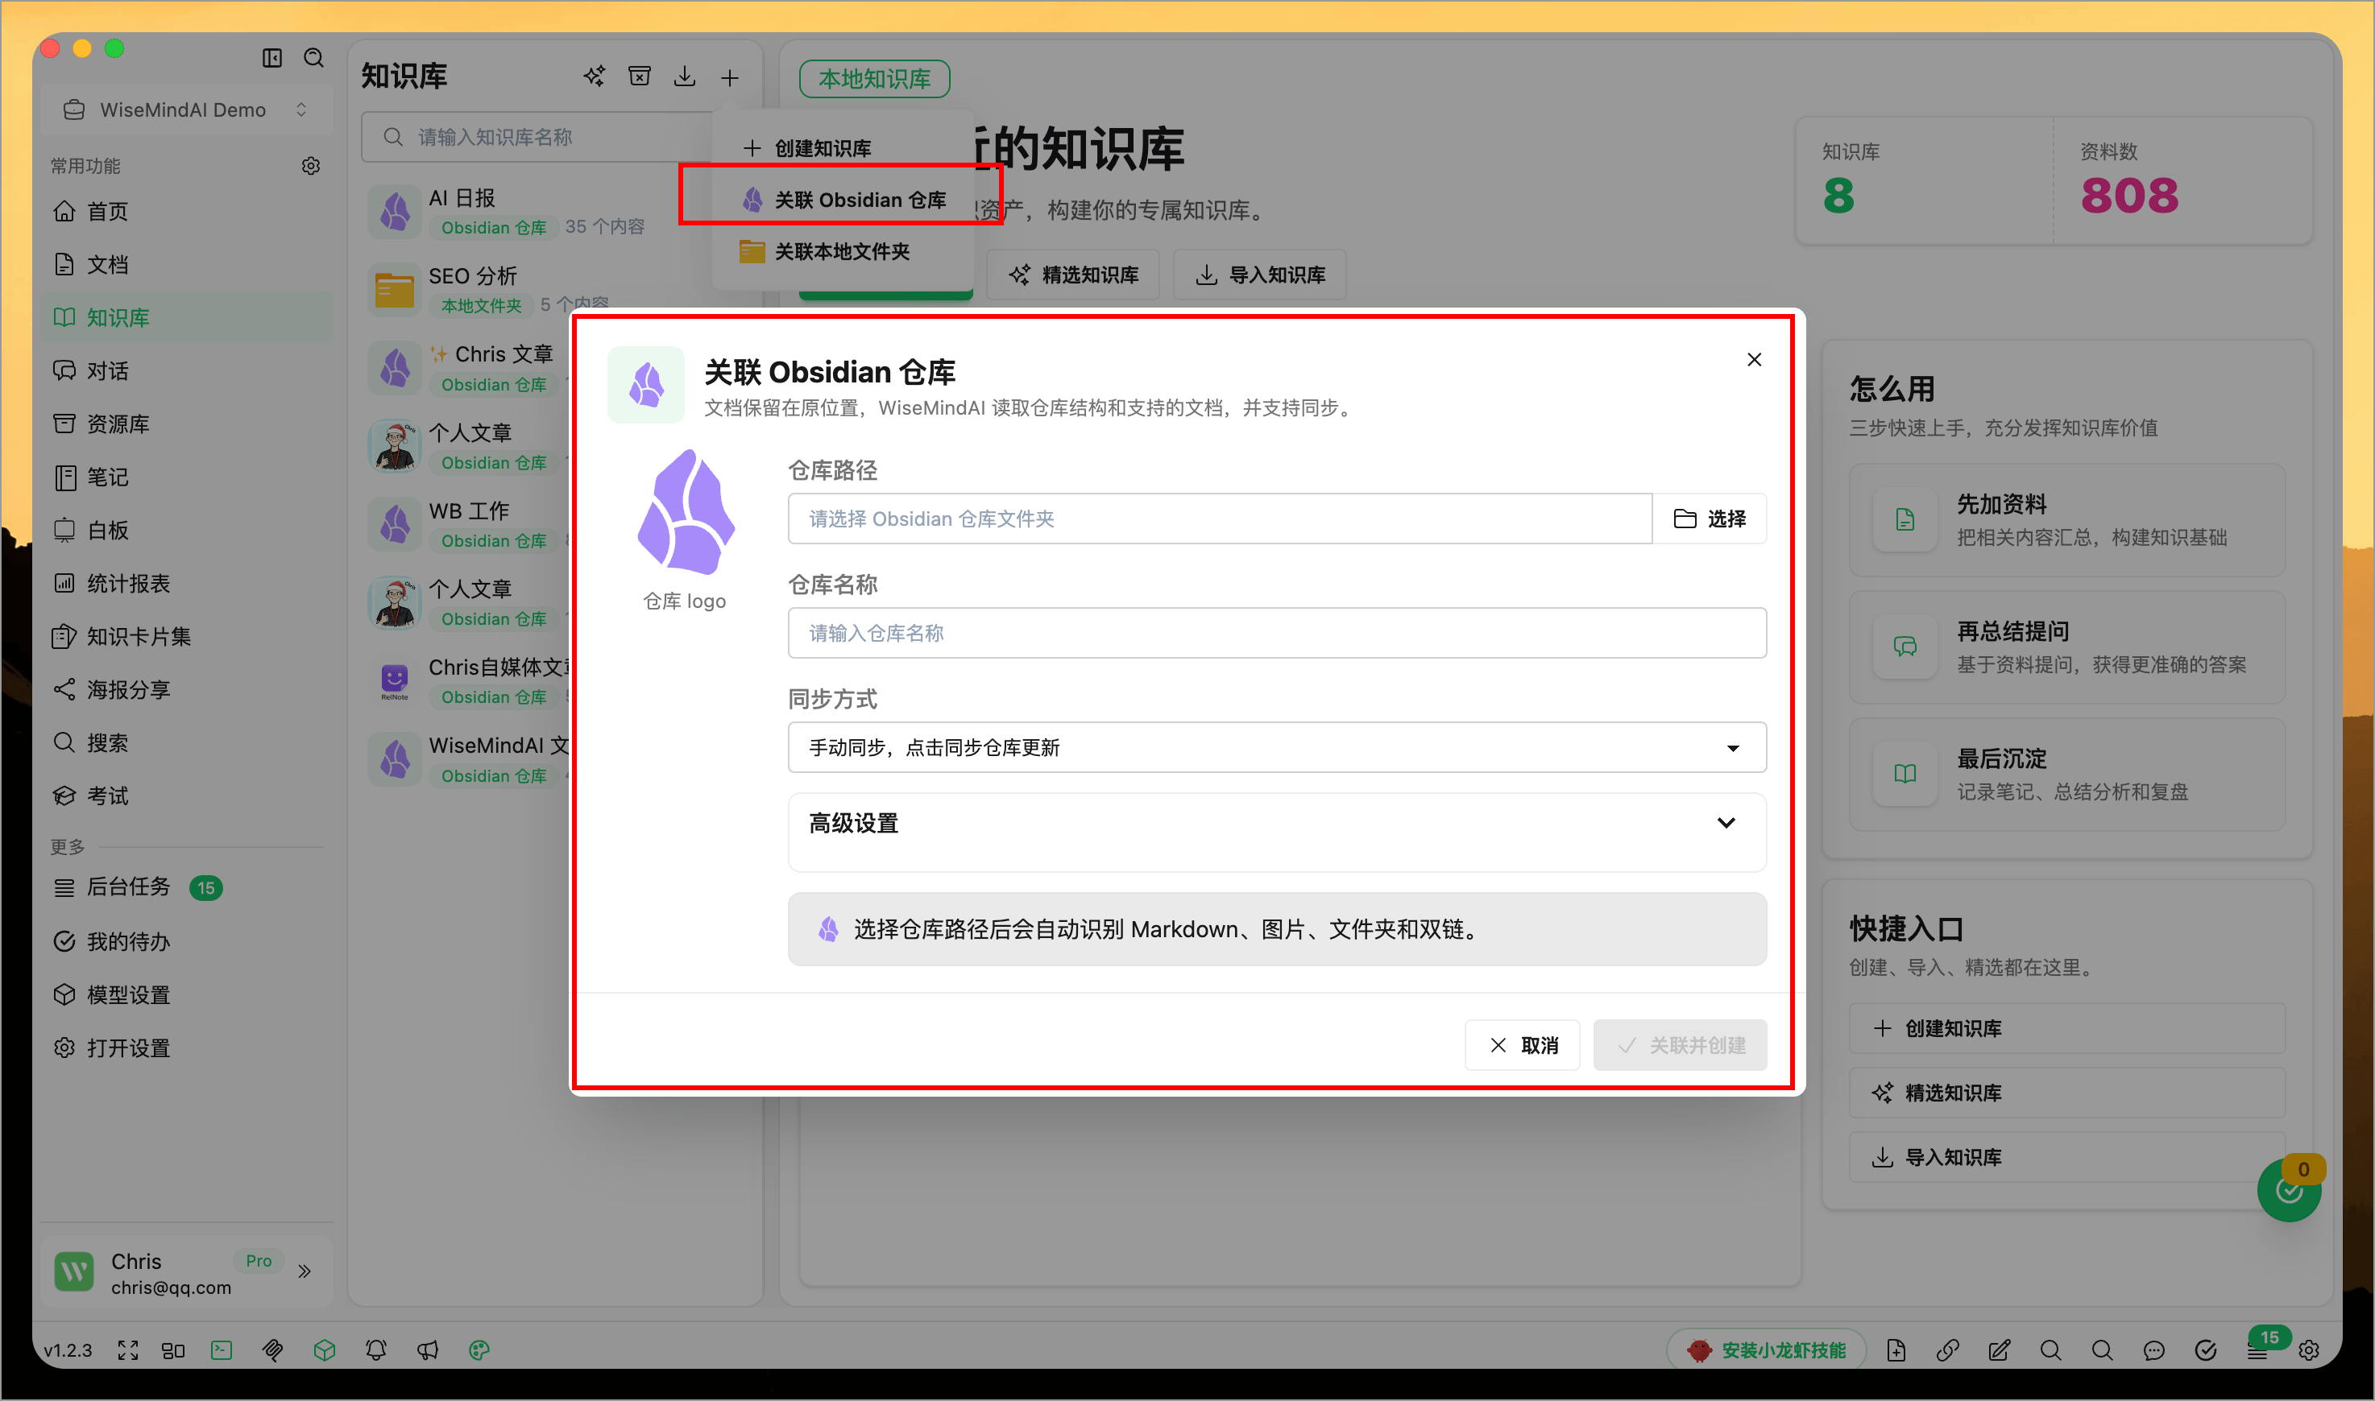Click the sparkle icon in the 知识库 panel header
Screen dimensions: 2375x1401
pos(594,76)
